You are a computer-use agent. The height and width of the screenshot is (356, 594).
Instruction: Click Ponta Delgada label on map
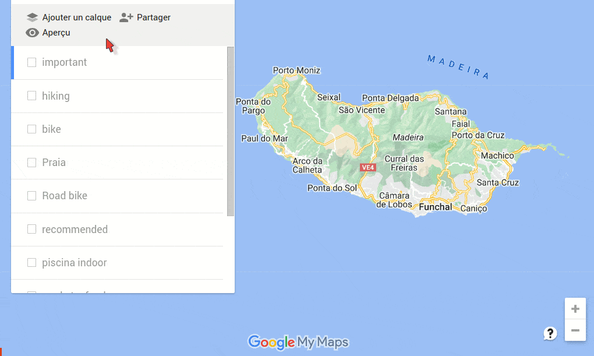coord(391,98)
